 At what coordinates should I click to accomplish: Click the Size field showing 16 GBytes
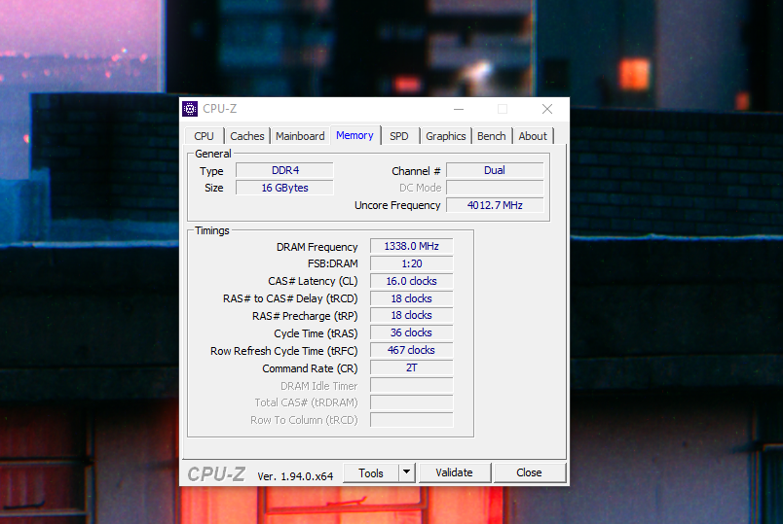(x=284, y=188)
